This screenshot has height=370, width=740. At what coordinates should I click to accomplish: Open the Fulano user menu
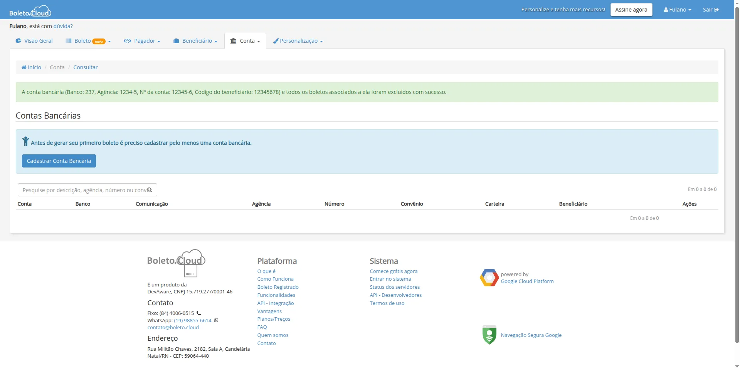[677, 10]
